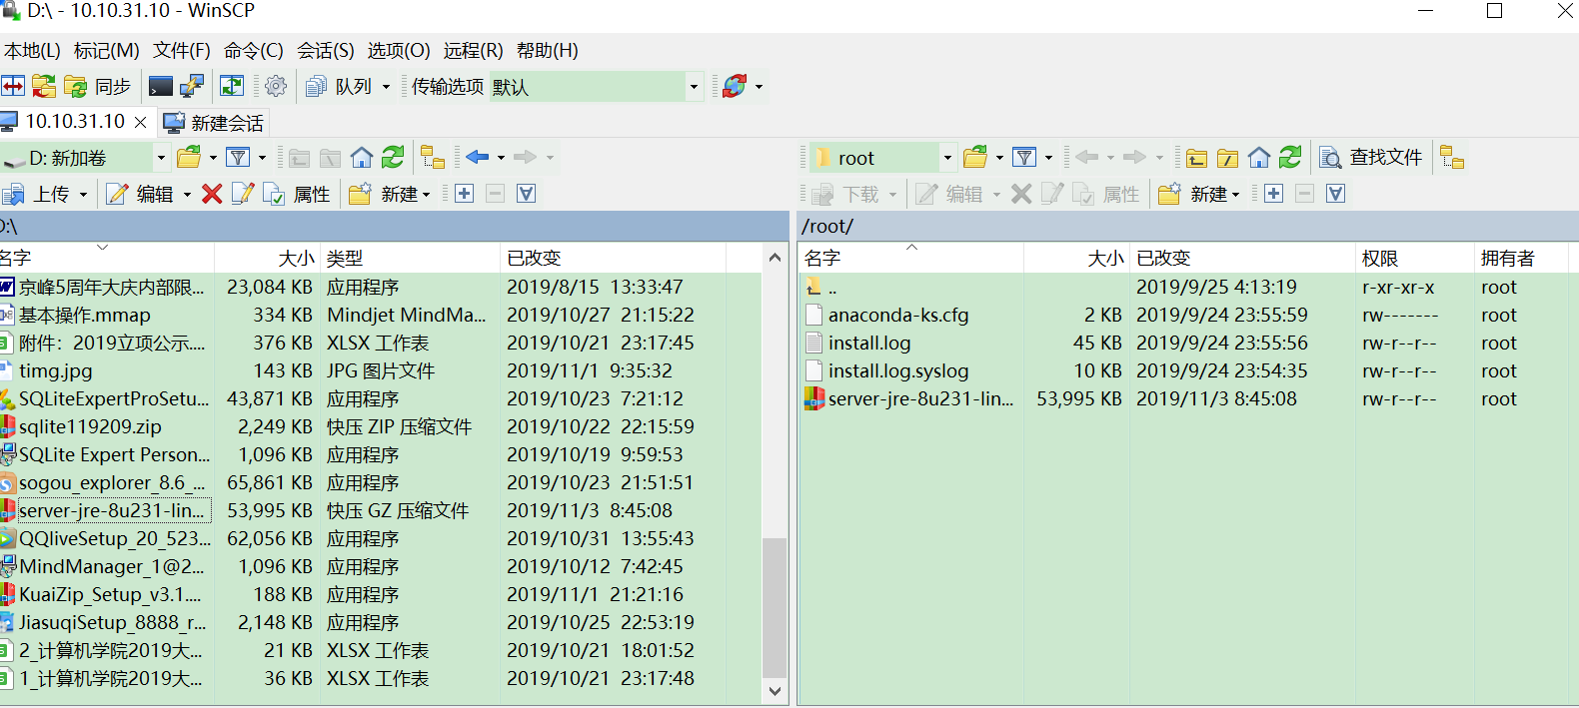Click the remote 新建 new dropdown button
Viewport: 1579px width, 708px height.
(x=1199, y=194)
